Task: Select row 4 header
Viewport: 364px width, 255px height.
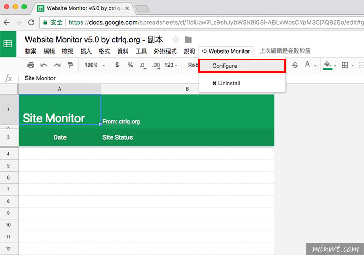Action: click(9, 154)
